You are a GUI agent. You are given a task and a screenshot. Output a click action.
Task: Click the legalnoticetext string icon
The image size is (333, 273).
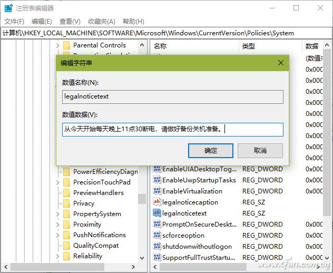click(x=157, y=213)
